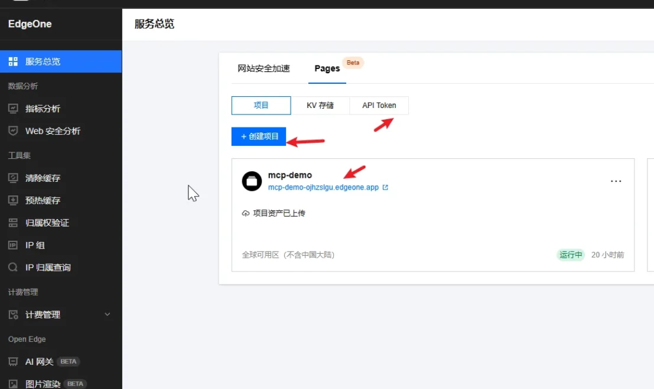The width and height of the screenshot is (654, 389).
Task: Select the 项目 sub-tab
Action: tap(261, 106)
